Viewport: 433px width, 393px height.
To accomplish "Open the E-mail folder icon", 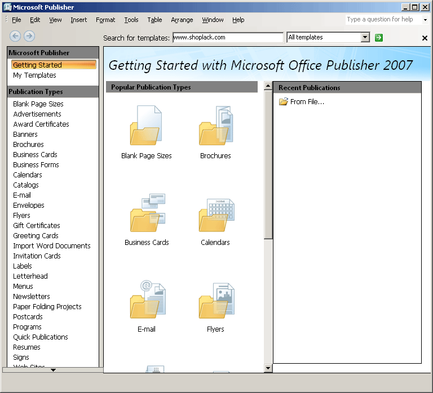I will click(x=148, y=299).
